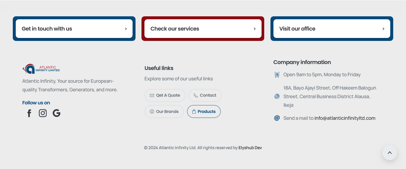Expand the chevron on Get in touch with us
This screenshot has width=406, height=169.
tap(126, 29)
